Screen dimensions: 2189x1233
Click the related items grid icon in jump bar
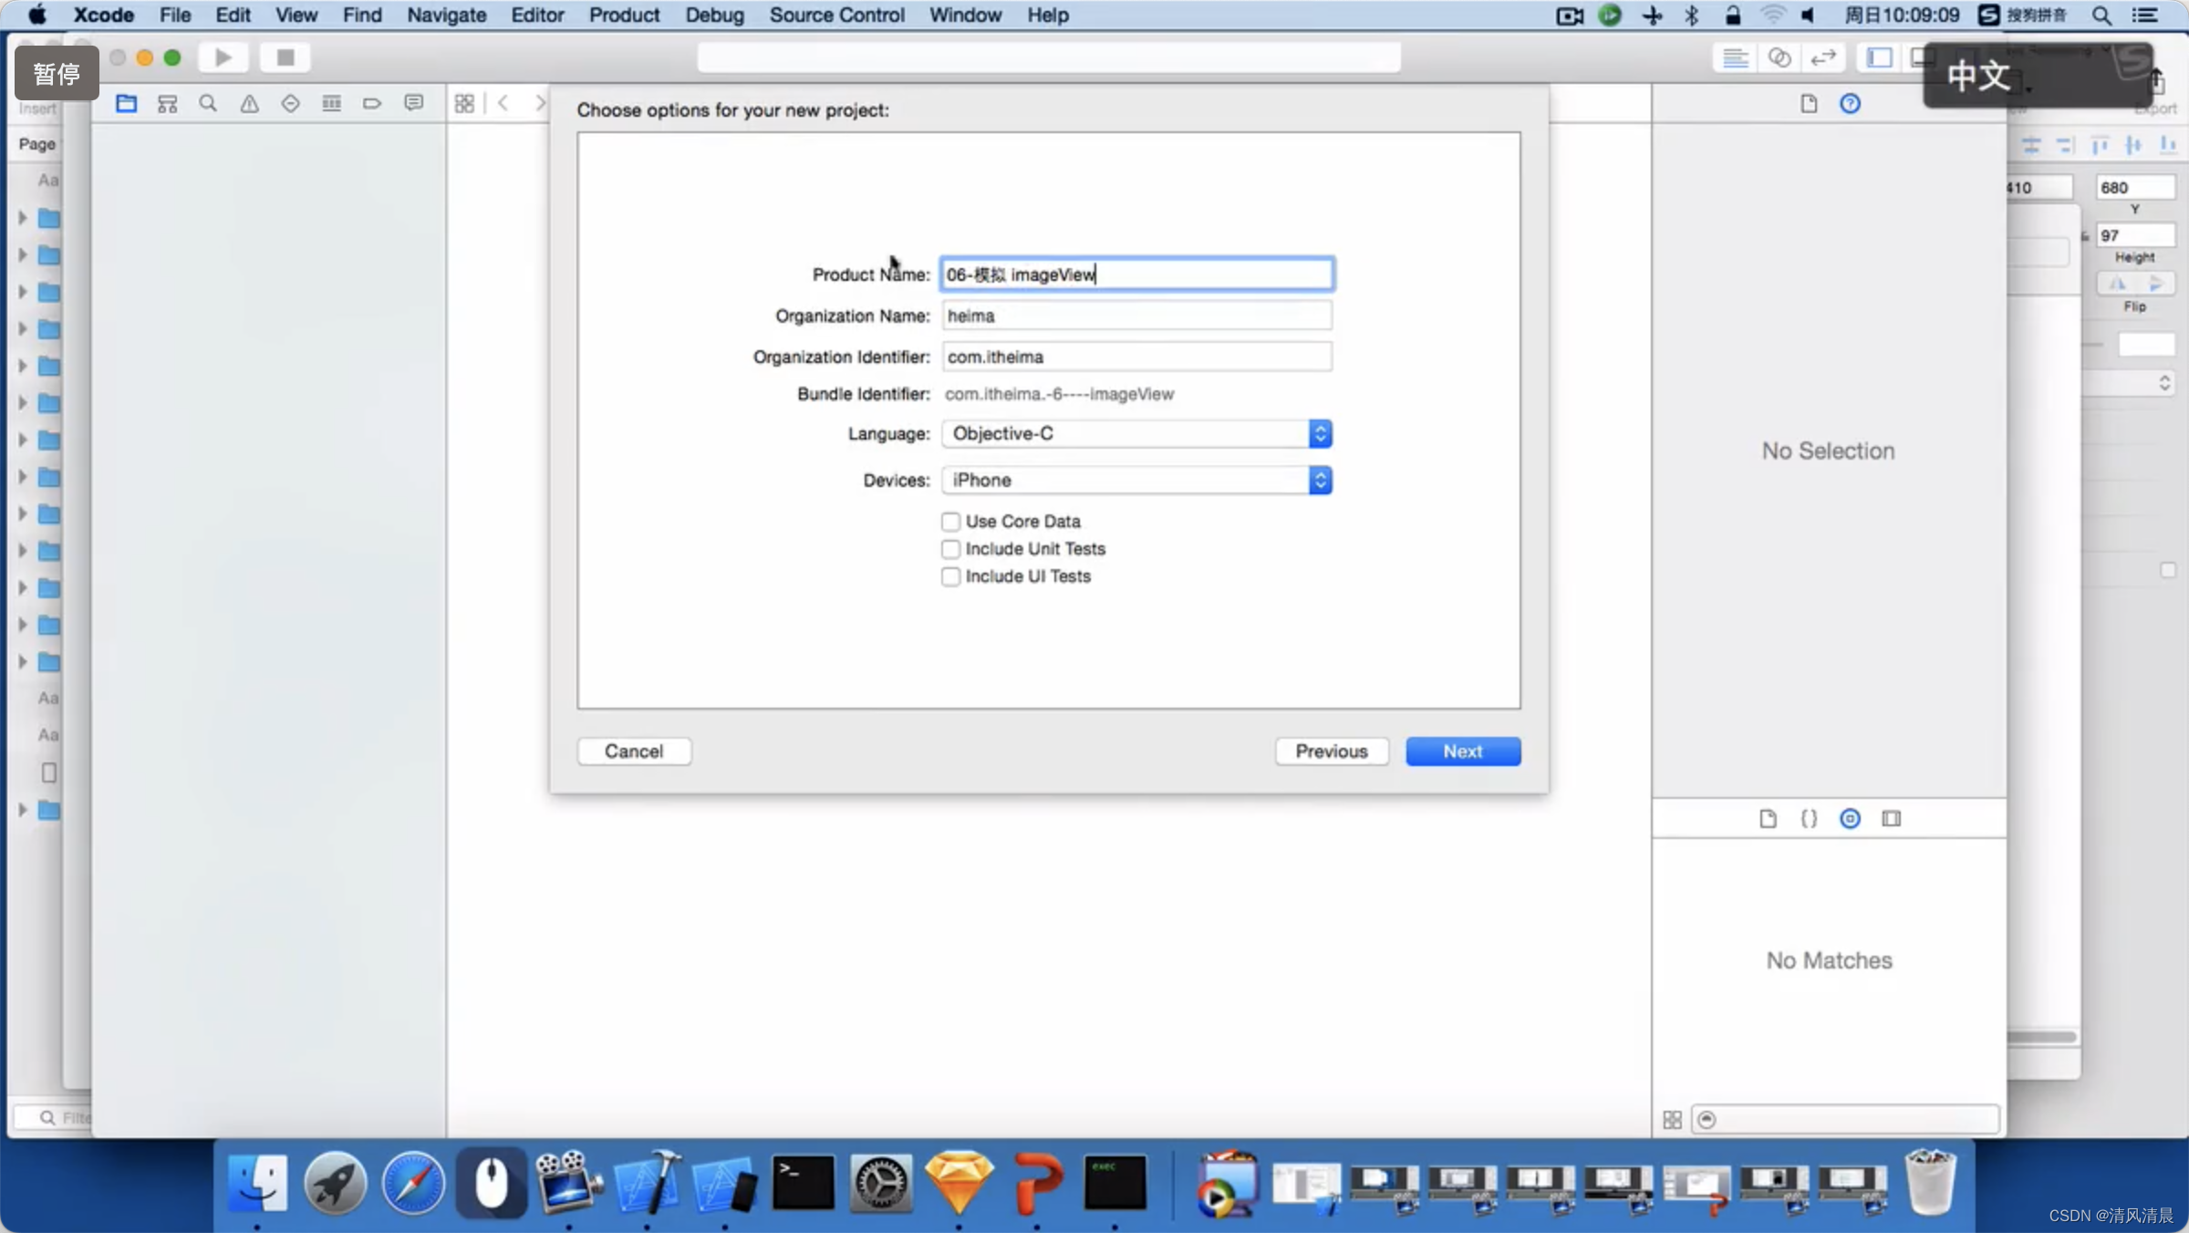pos(464,103)
